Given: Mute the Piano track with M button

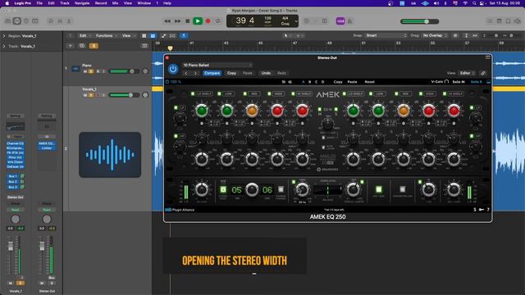Looking at the screenshot, I should 85,71.
